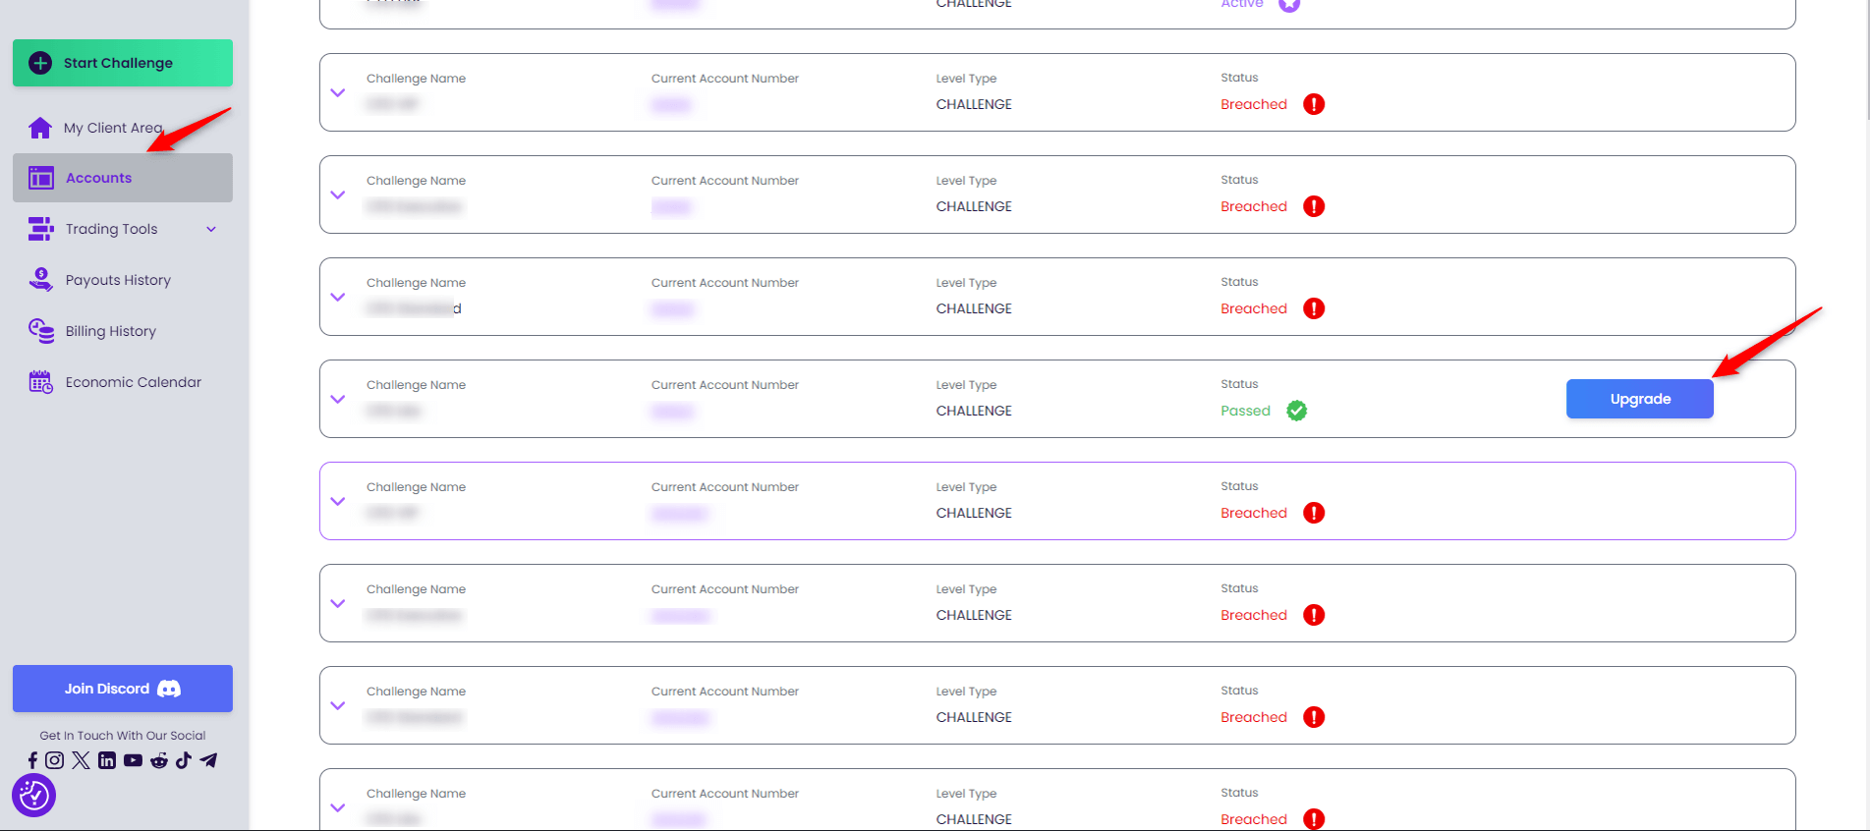Click the green Passed checkmark icon
The width and height of the screenshot is (1870, 831).
click(1297, 411)
